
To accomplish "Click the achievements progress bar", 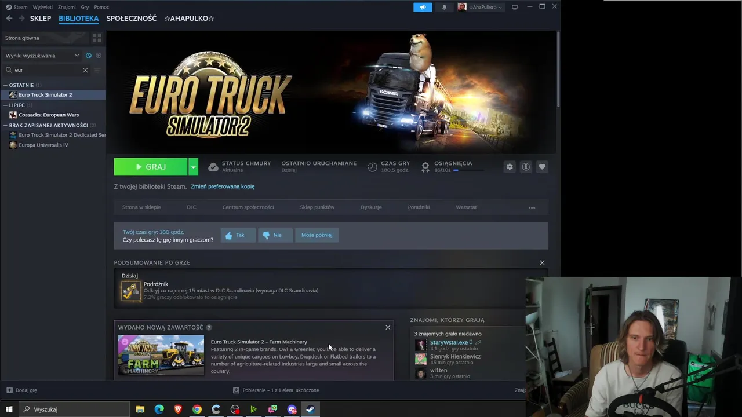I will pos(469,170).
